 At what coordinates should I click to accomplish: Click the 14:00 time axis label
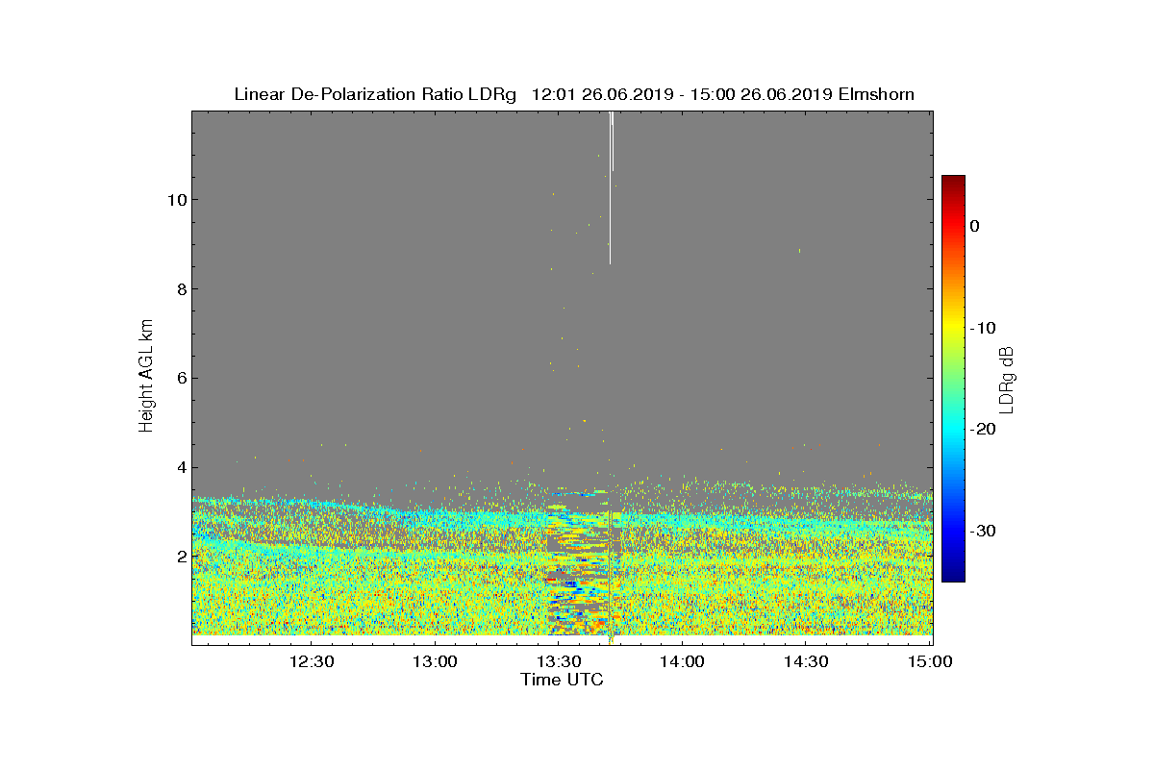click(683, 661)
